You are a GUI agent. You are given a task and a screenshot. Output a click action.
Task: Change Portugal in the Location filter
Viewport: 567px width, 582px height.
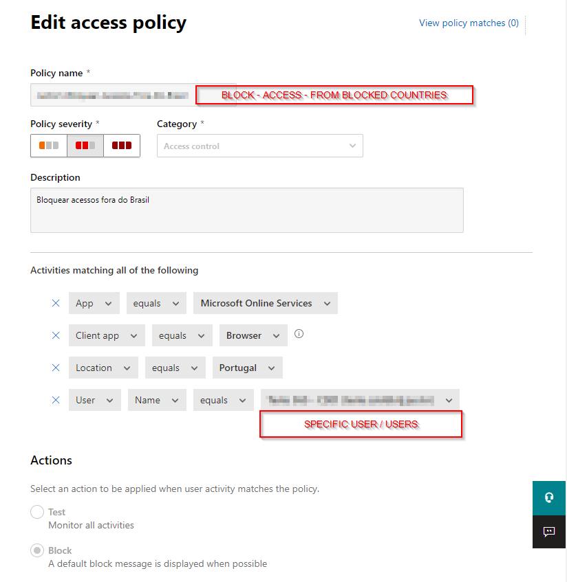pyautogui.click(x=247, y=368)
